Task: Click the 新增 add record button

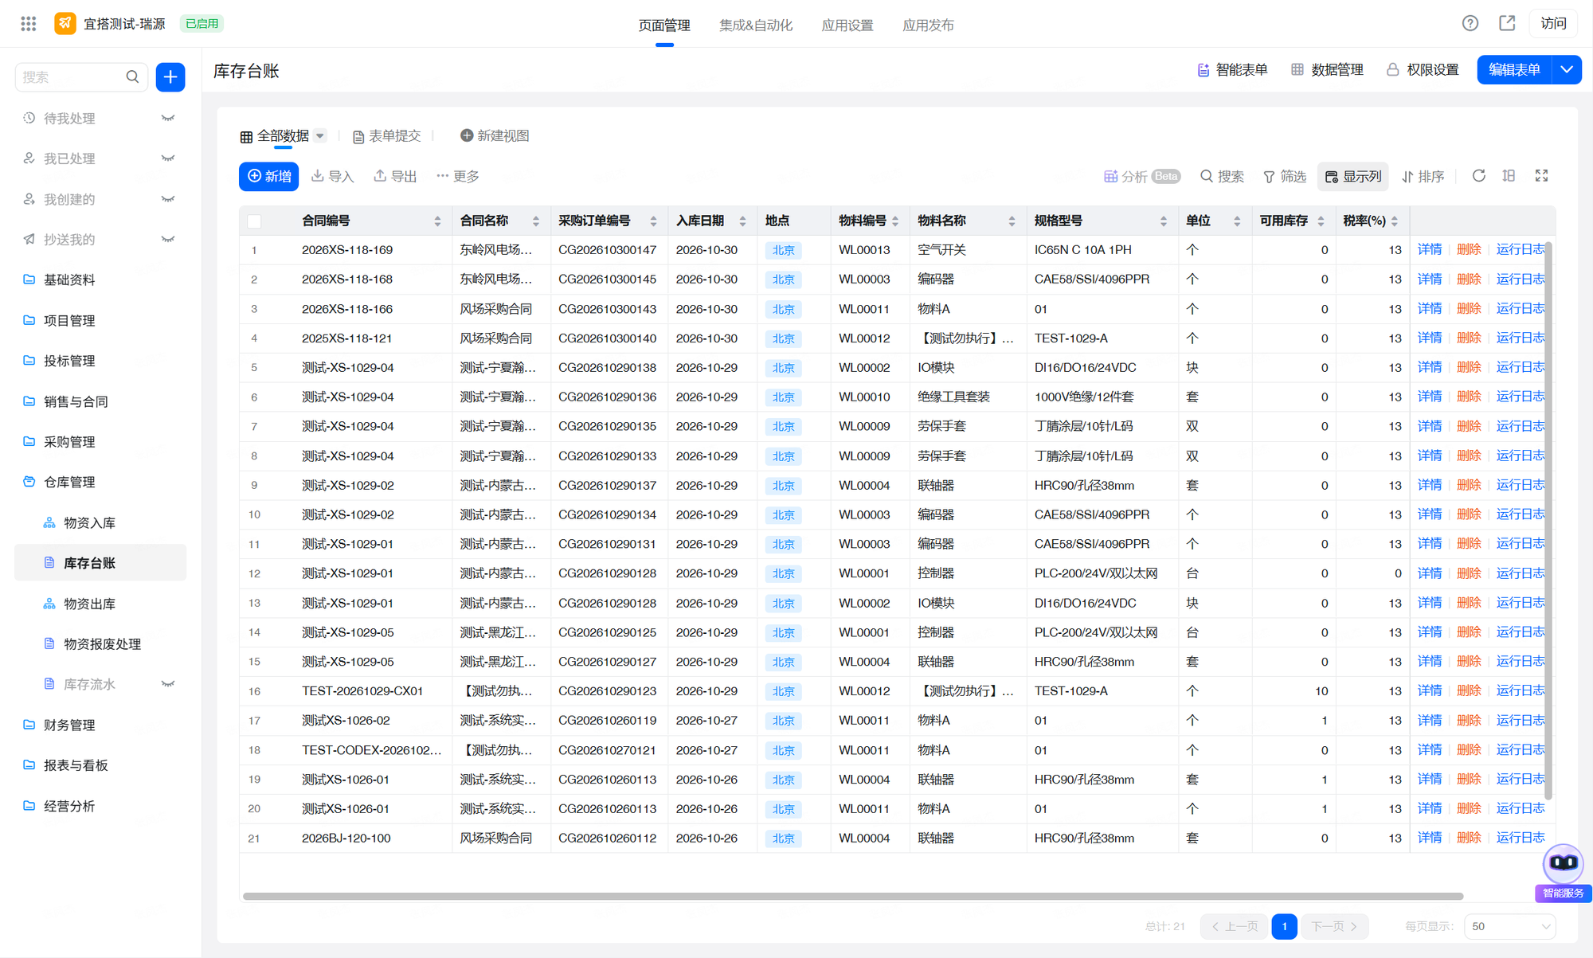Action: click(269, 177)
